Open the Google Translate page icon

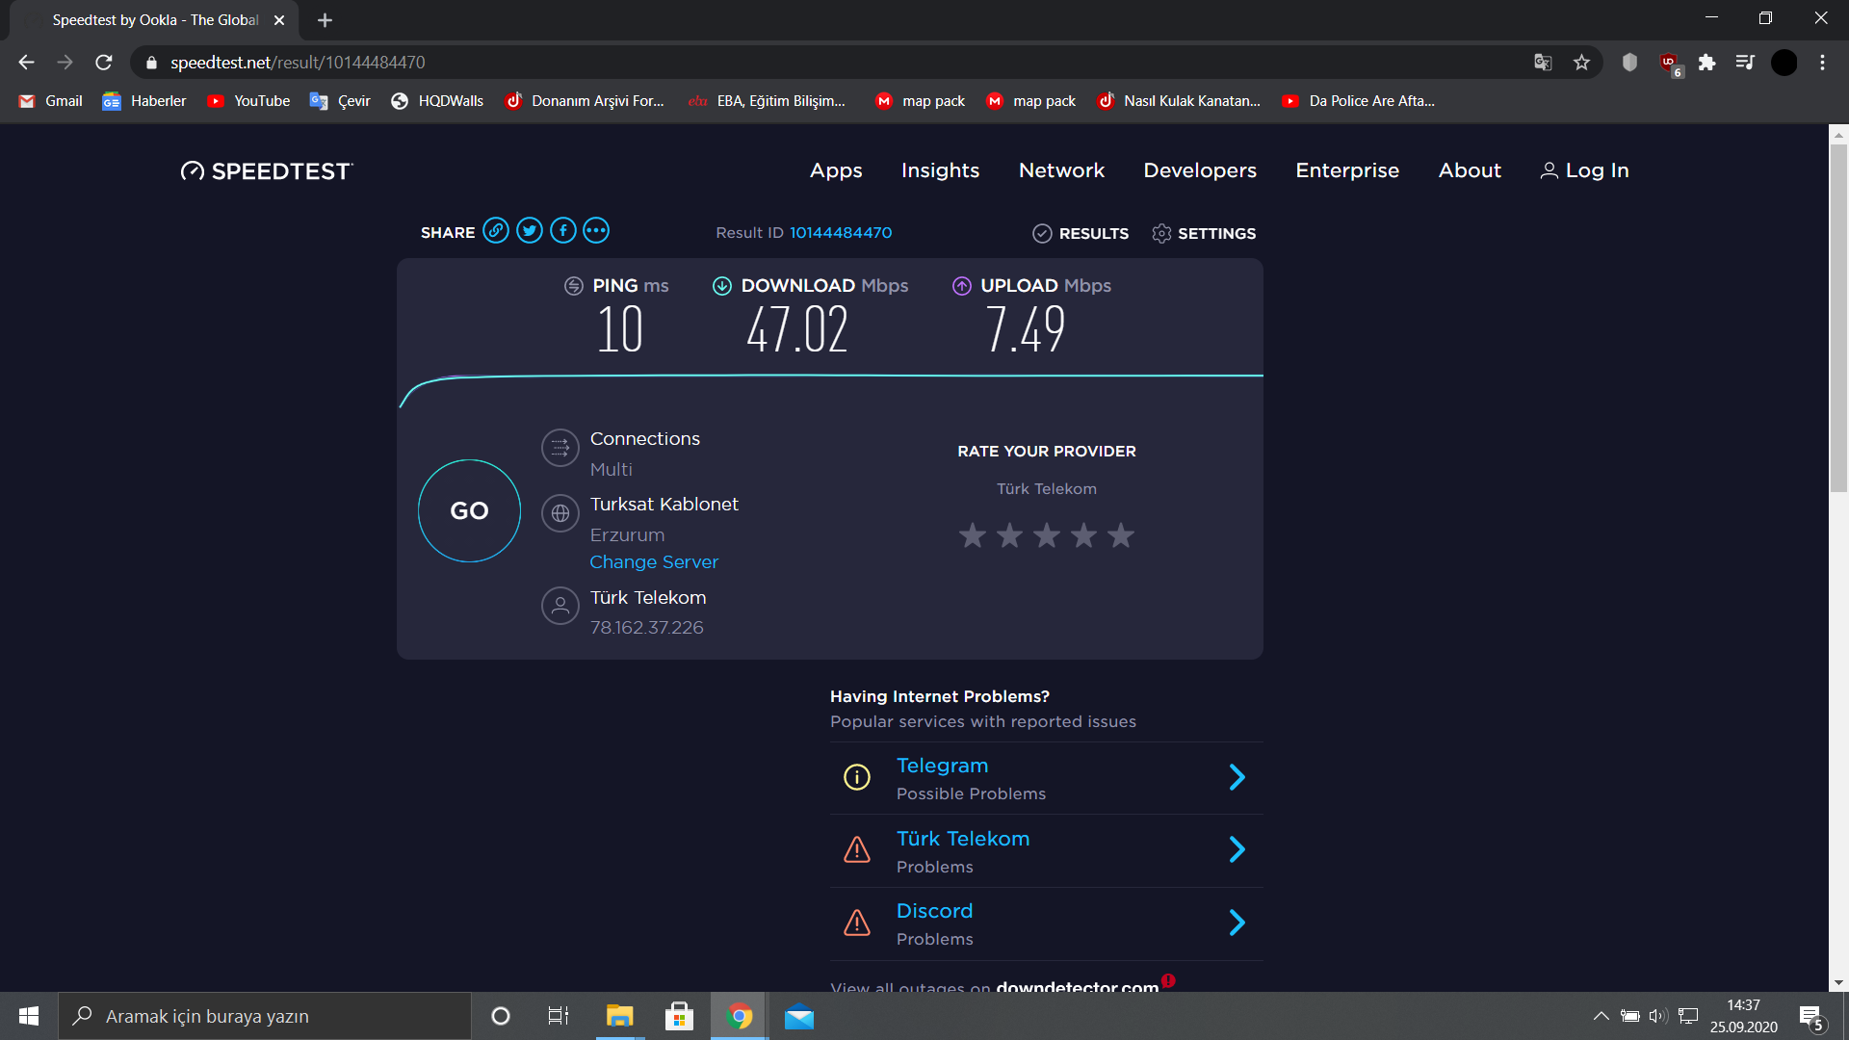(1543, 63)
